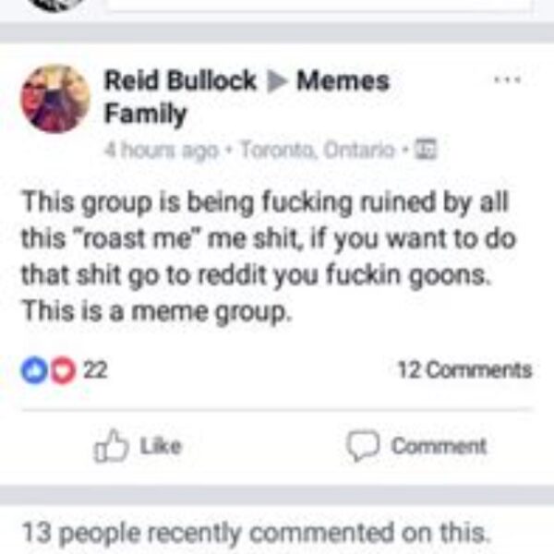The height and width of the screenshot is (554, 554).
Task: Click the compose input field at top
Action: [x=319, y=5]
